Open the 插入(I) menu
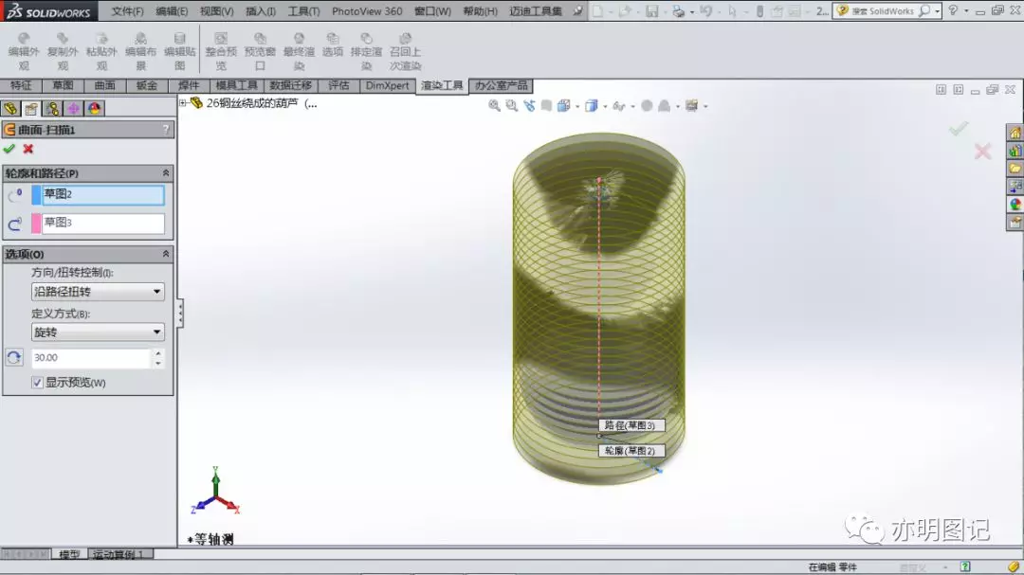 (x=261, y=11)
